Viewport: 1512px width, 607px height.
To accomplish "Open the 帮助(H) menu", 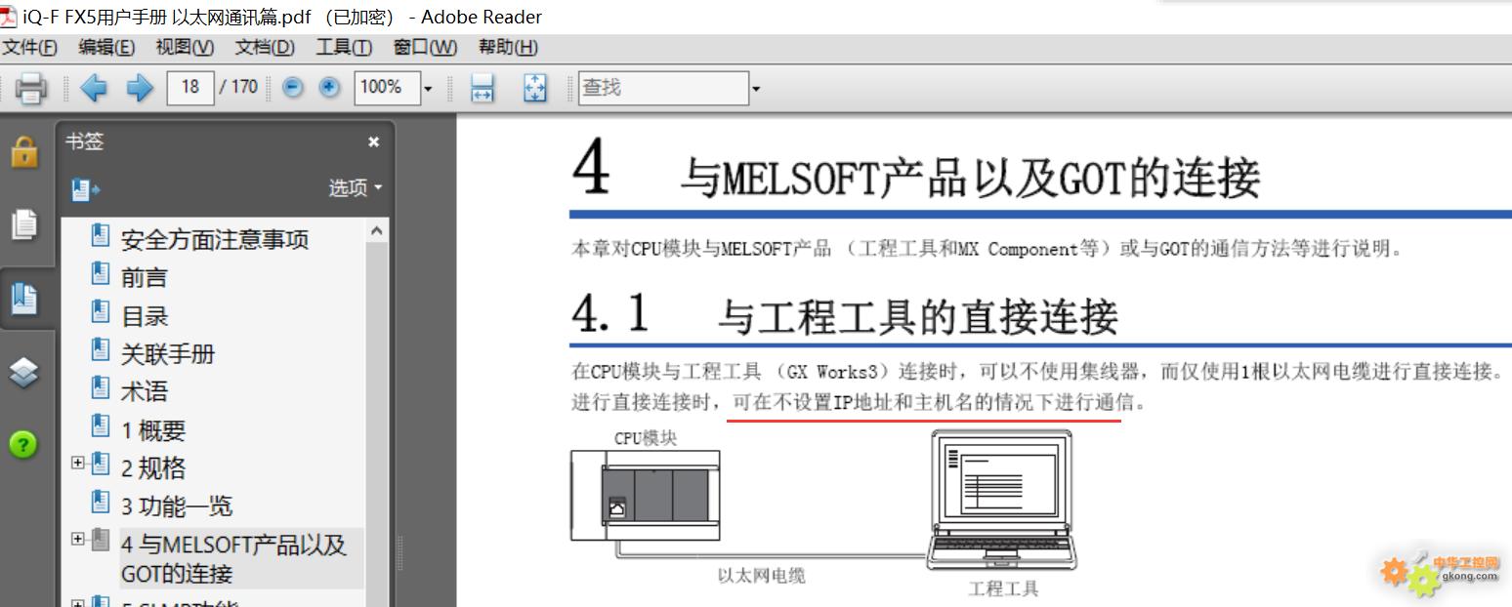I will click(x=508, y=47).
